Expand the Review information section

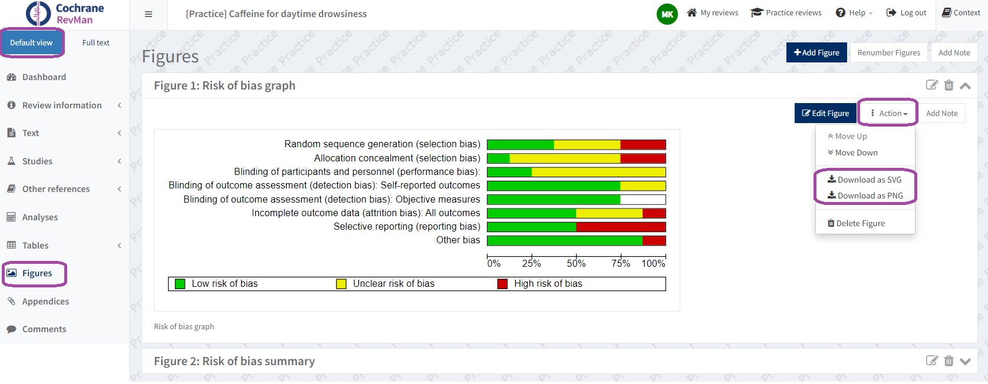[x=62, y=105]
